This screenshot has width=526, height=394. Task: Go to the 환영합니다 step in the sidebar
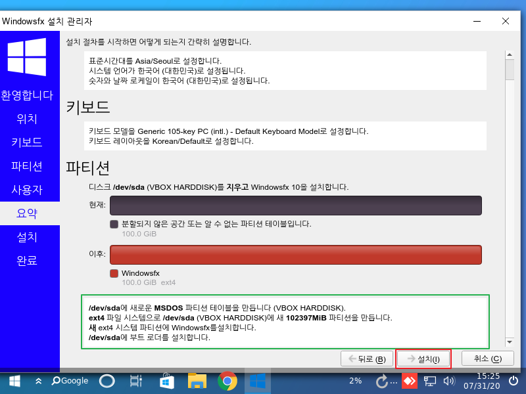[x=27, y=95]
